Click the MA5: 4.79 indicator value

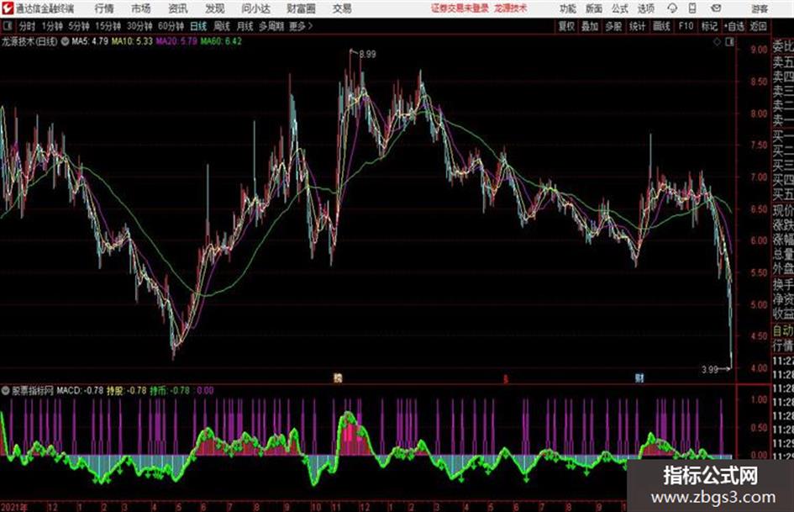click(90, 41)
